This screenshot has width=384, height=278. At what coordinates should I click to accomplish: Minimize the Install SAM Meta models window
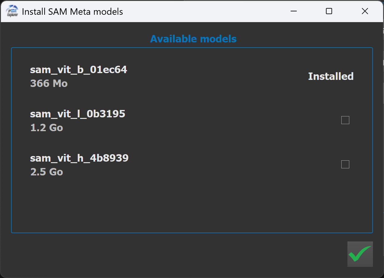(293, 12)
